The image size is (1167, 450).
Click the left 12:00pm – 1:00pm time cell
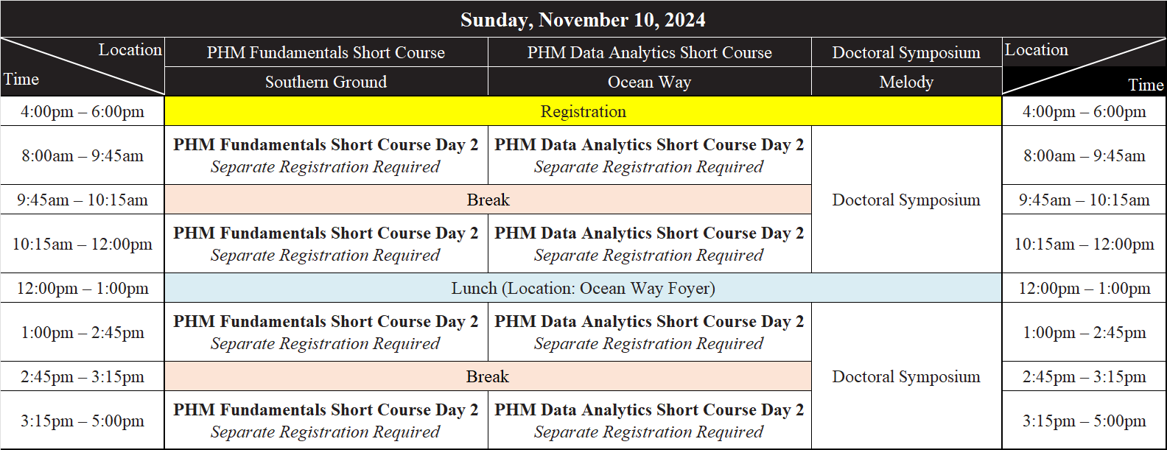point(83,288)
